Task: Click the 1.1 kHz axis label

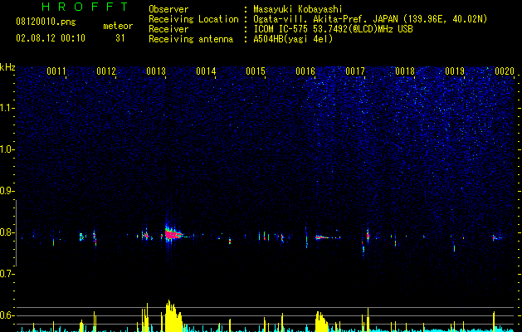Action: click(x=7, y=108)
